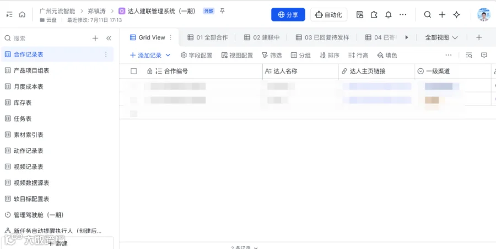Open the notifications bell icon
The width and height of the screenshot is (496, 249).
point(389,14)
